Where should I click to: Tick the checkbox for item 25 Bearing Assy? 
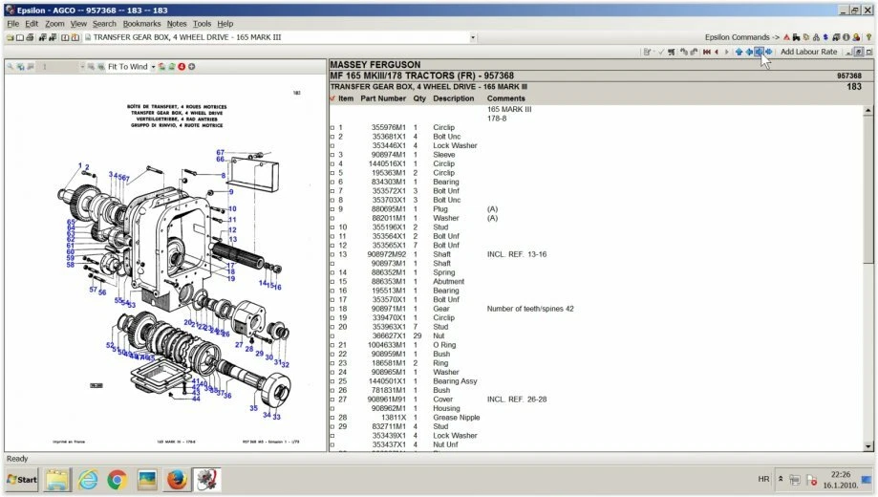point(332,381)
